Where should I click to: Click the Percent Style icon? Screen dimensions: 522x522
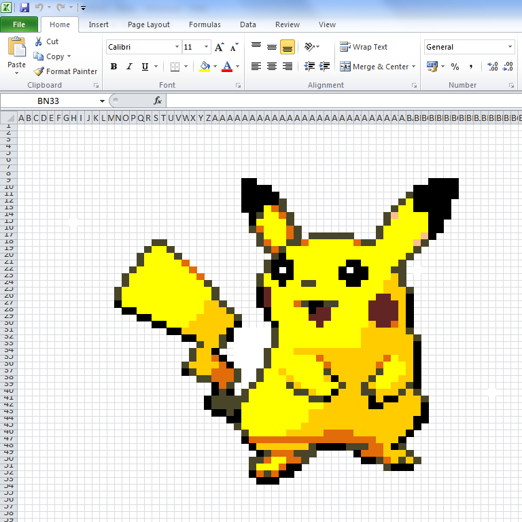pos(455,67)
